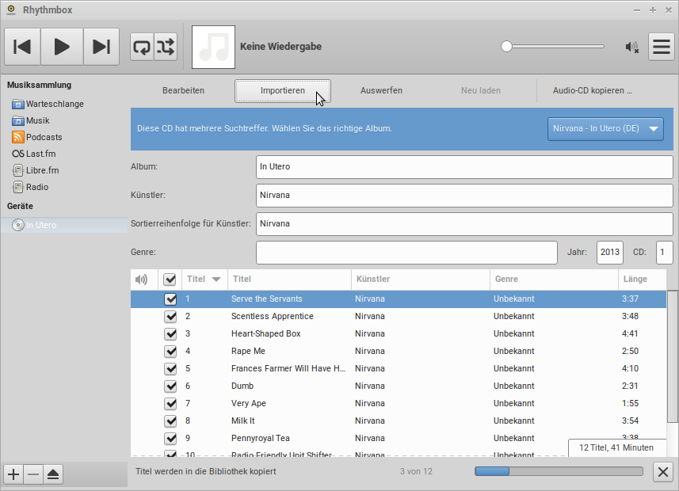Sort by Künstler column header

421,280
